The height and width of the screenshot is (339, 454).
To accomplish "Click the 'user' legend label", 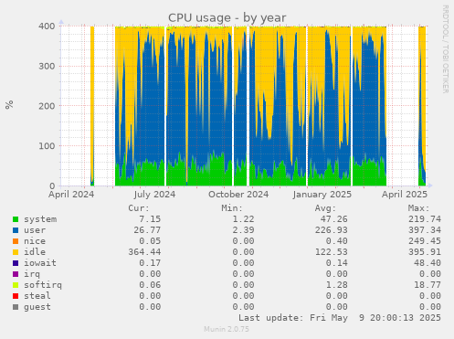I will coord(35,230).
